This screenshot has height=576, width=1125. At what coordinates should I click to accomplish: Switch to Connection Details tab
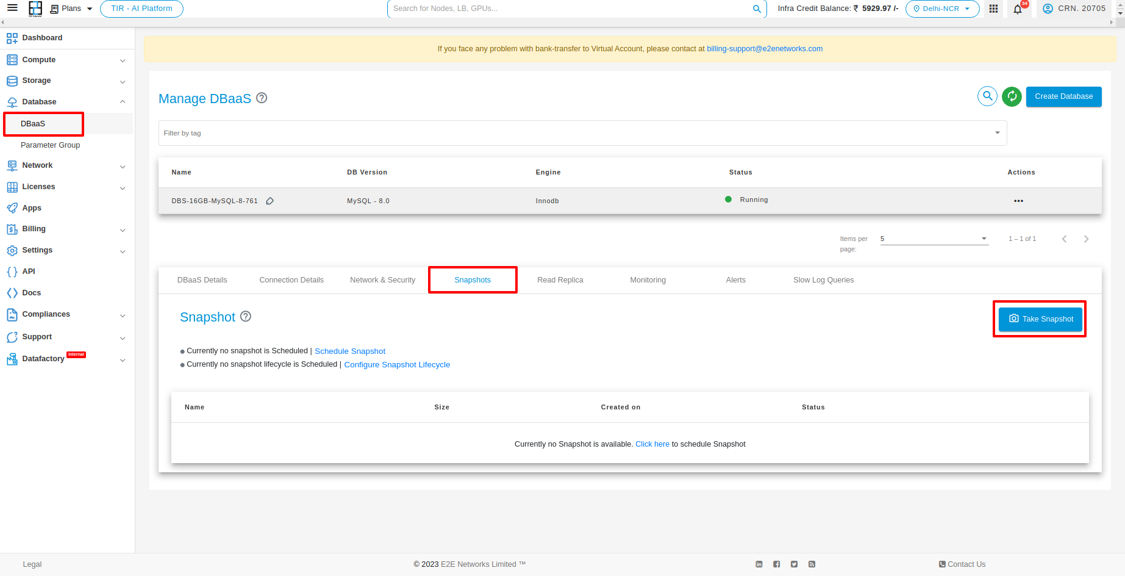pos(291,280)
